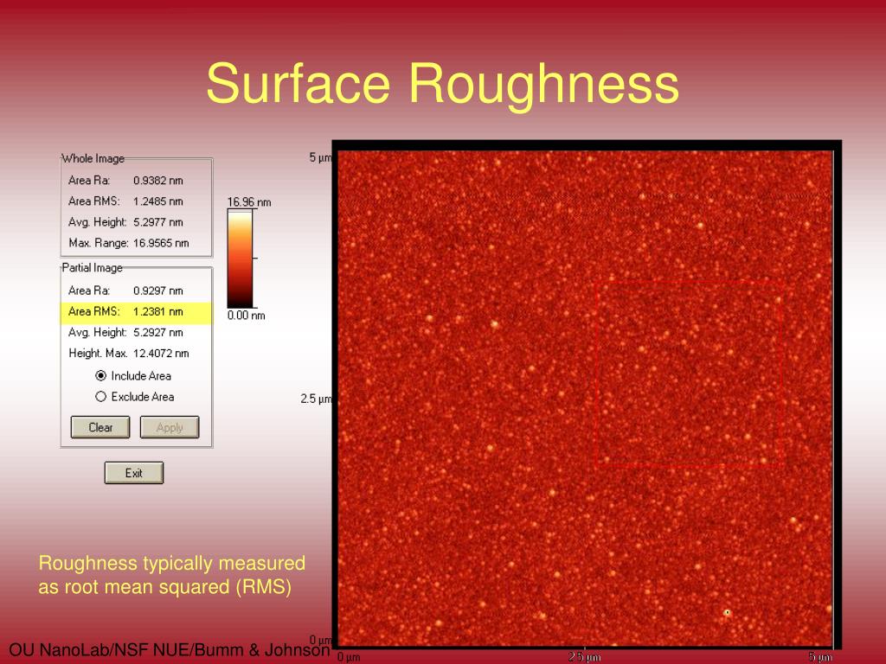Click the Exit button
The height and width of the screenshot is (664, 886).
(134, 473)
